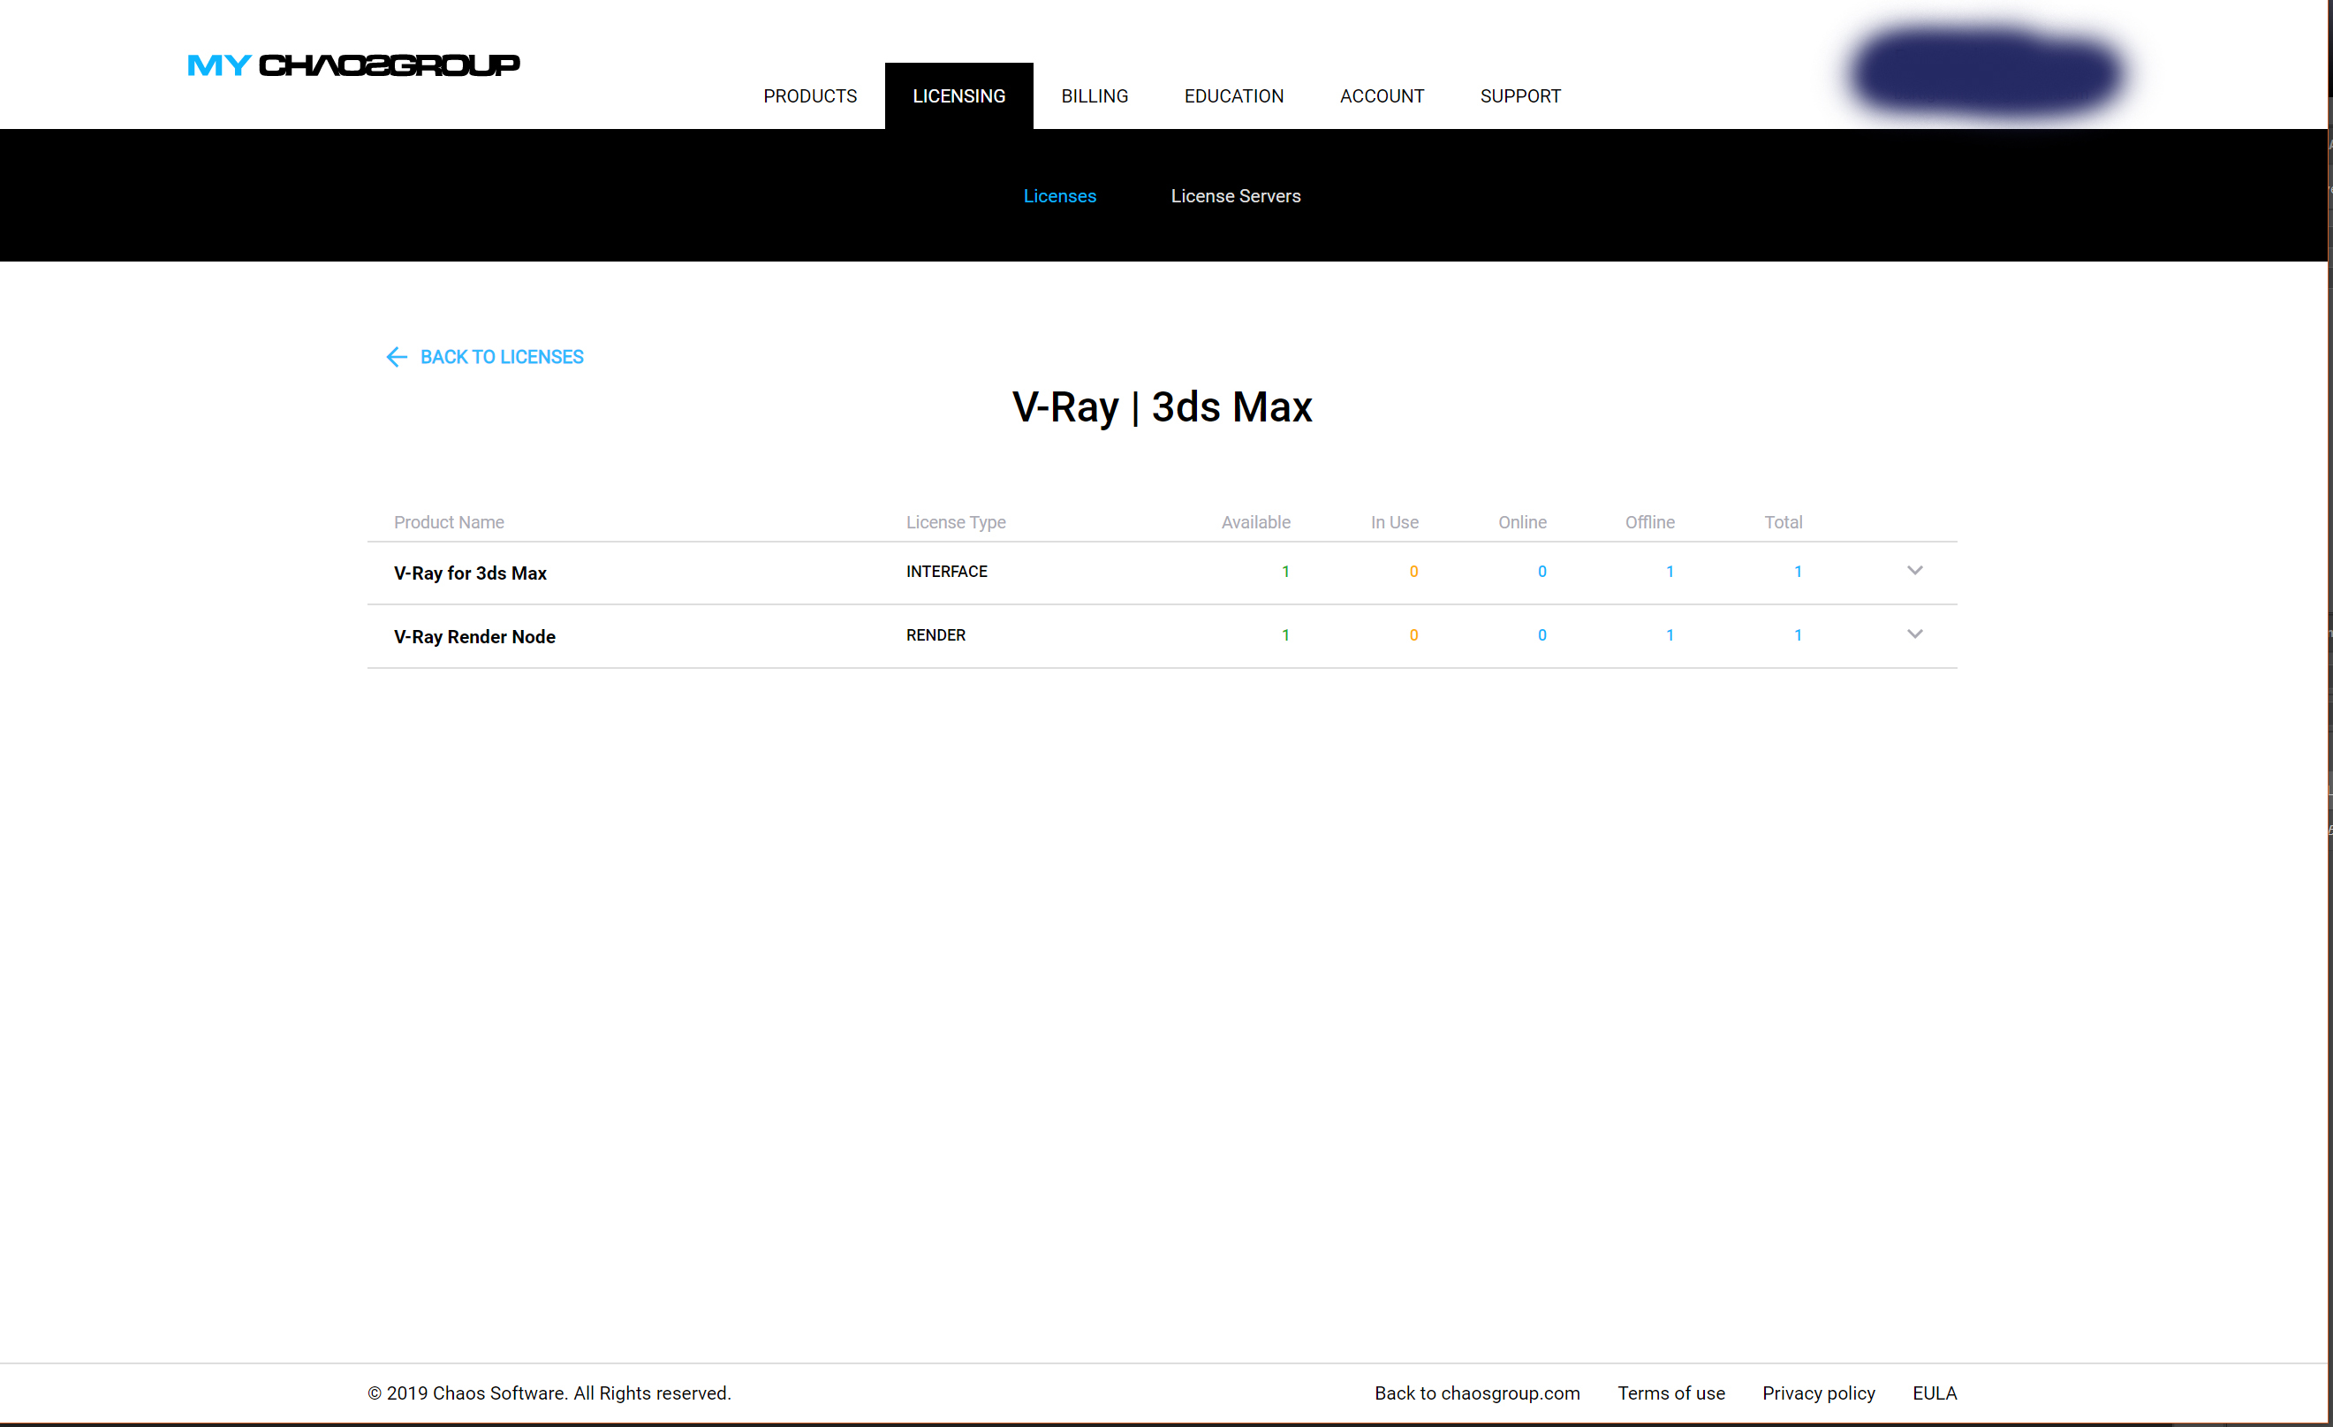This screenshot has width=2333, height=1427.
Task: Click the Total column header
Action: coord(1782,521)
